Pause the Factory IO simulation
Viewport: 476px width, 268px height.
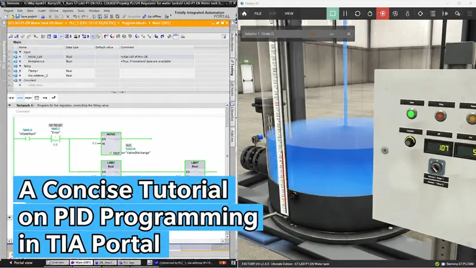(x=345, y=14)
